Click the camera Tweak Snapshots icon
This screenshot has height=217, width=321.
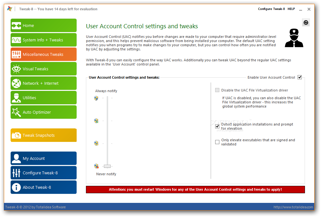[16, 135]
